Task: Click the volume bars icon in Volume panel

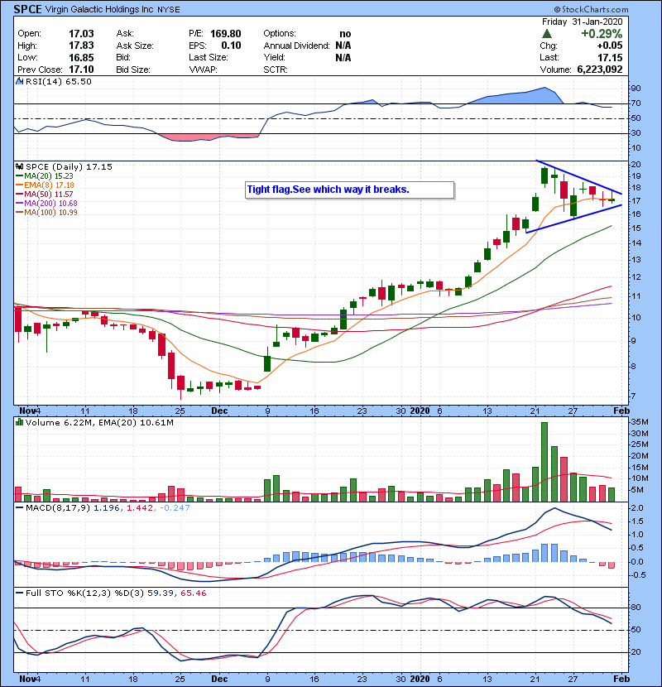Action: pos(19,422)
